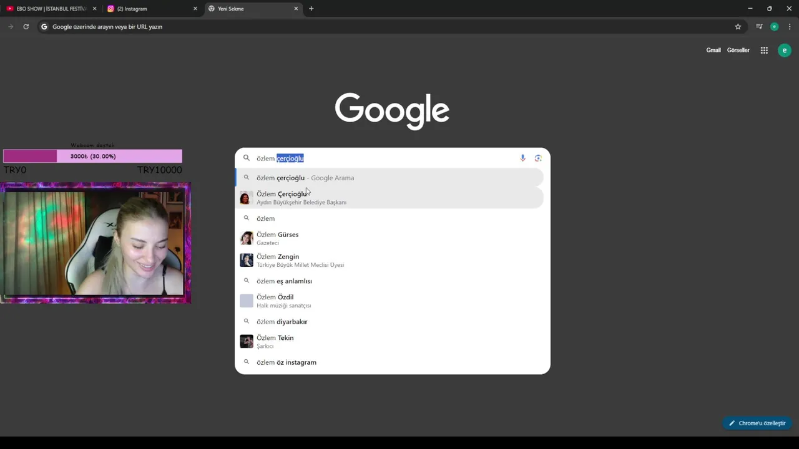Select Özlem Zengin suggestion
The image size is (799, 449).
(x=389, y=260)
